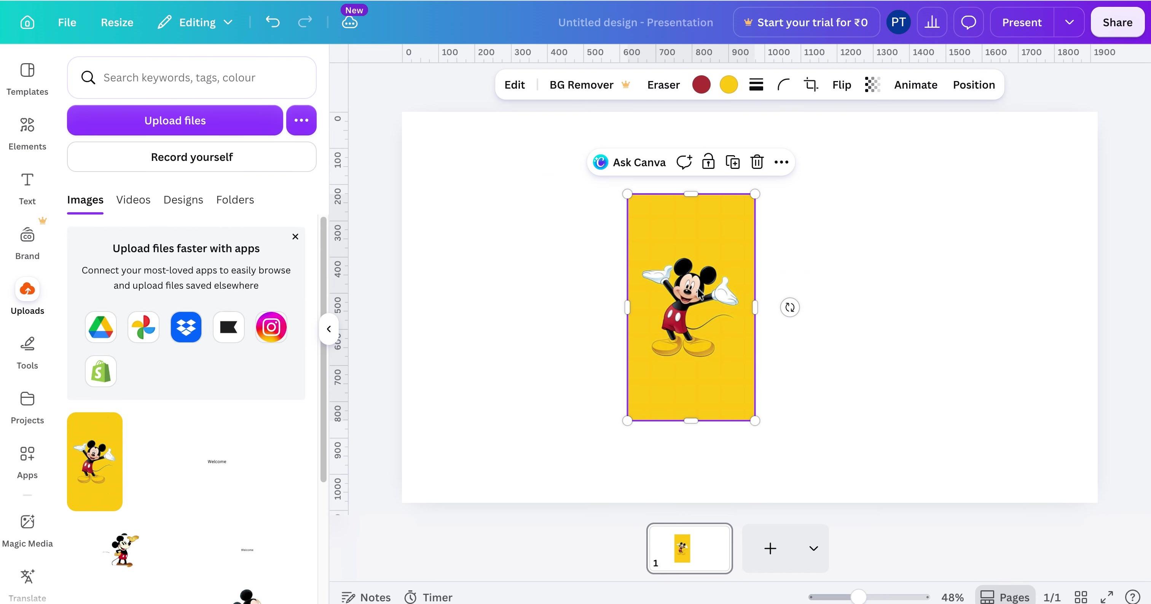Click the Record yourself button

point(192,157)
